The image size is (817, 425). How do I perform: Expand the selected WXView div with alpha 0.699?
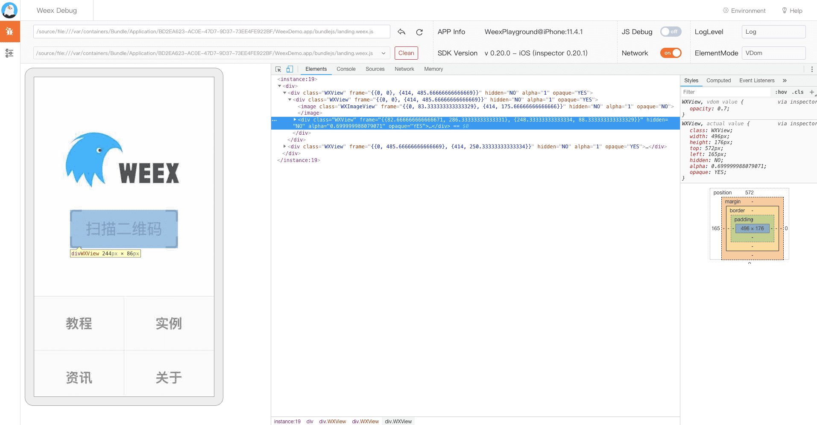(295, 120)
